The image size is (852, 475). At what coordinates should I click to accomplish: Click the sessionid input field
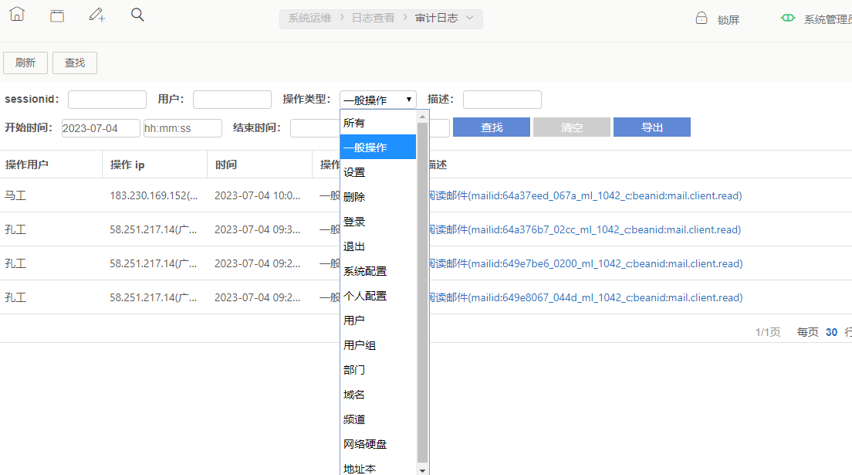click(x=107, y=100)
